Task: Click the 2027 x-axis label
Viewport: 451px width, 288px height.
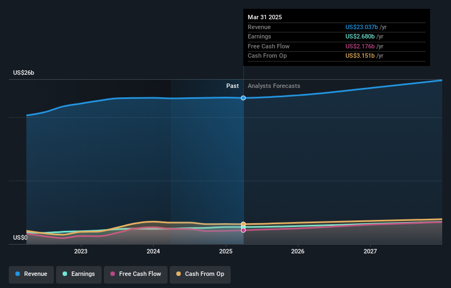Action: tap(370, 251)
